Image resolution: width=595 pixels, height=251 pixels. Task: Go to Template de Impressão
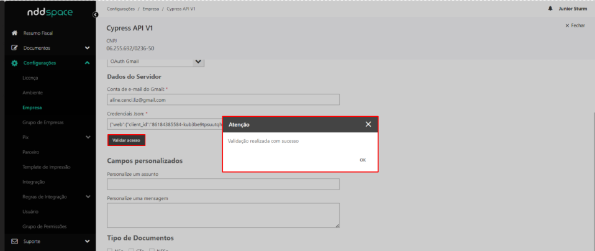tap(47, 167)
